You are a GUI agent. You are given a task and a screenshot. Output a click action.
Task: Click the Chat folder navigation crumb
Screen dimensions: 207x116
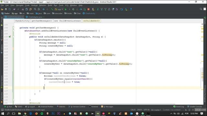pos(77,14)
